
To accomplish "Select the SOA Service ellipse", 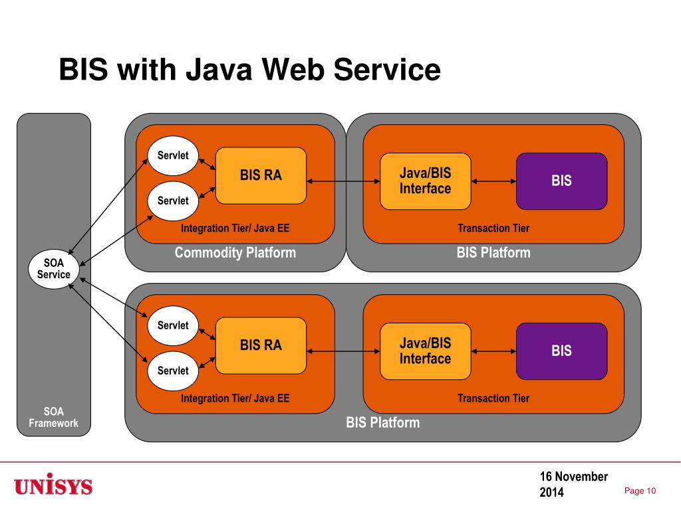I will (x=54, y=269).
